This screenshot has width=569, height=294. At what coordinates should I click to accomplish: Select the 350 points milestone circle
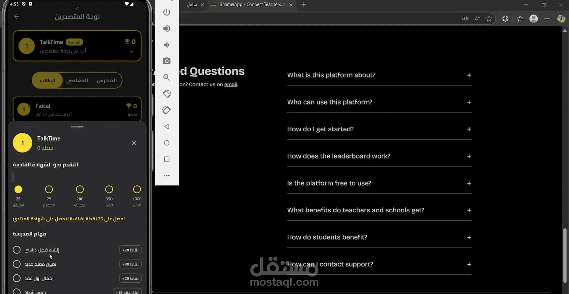point(109,189)
